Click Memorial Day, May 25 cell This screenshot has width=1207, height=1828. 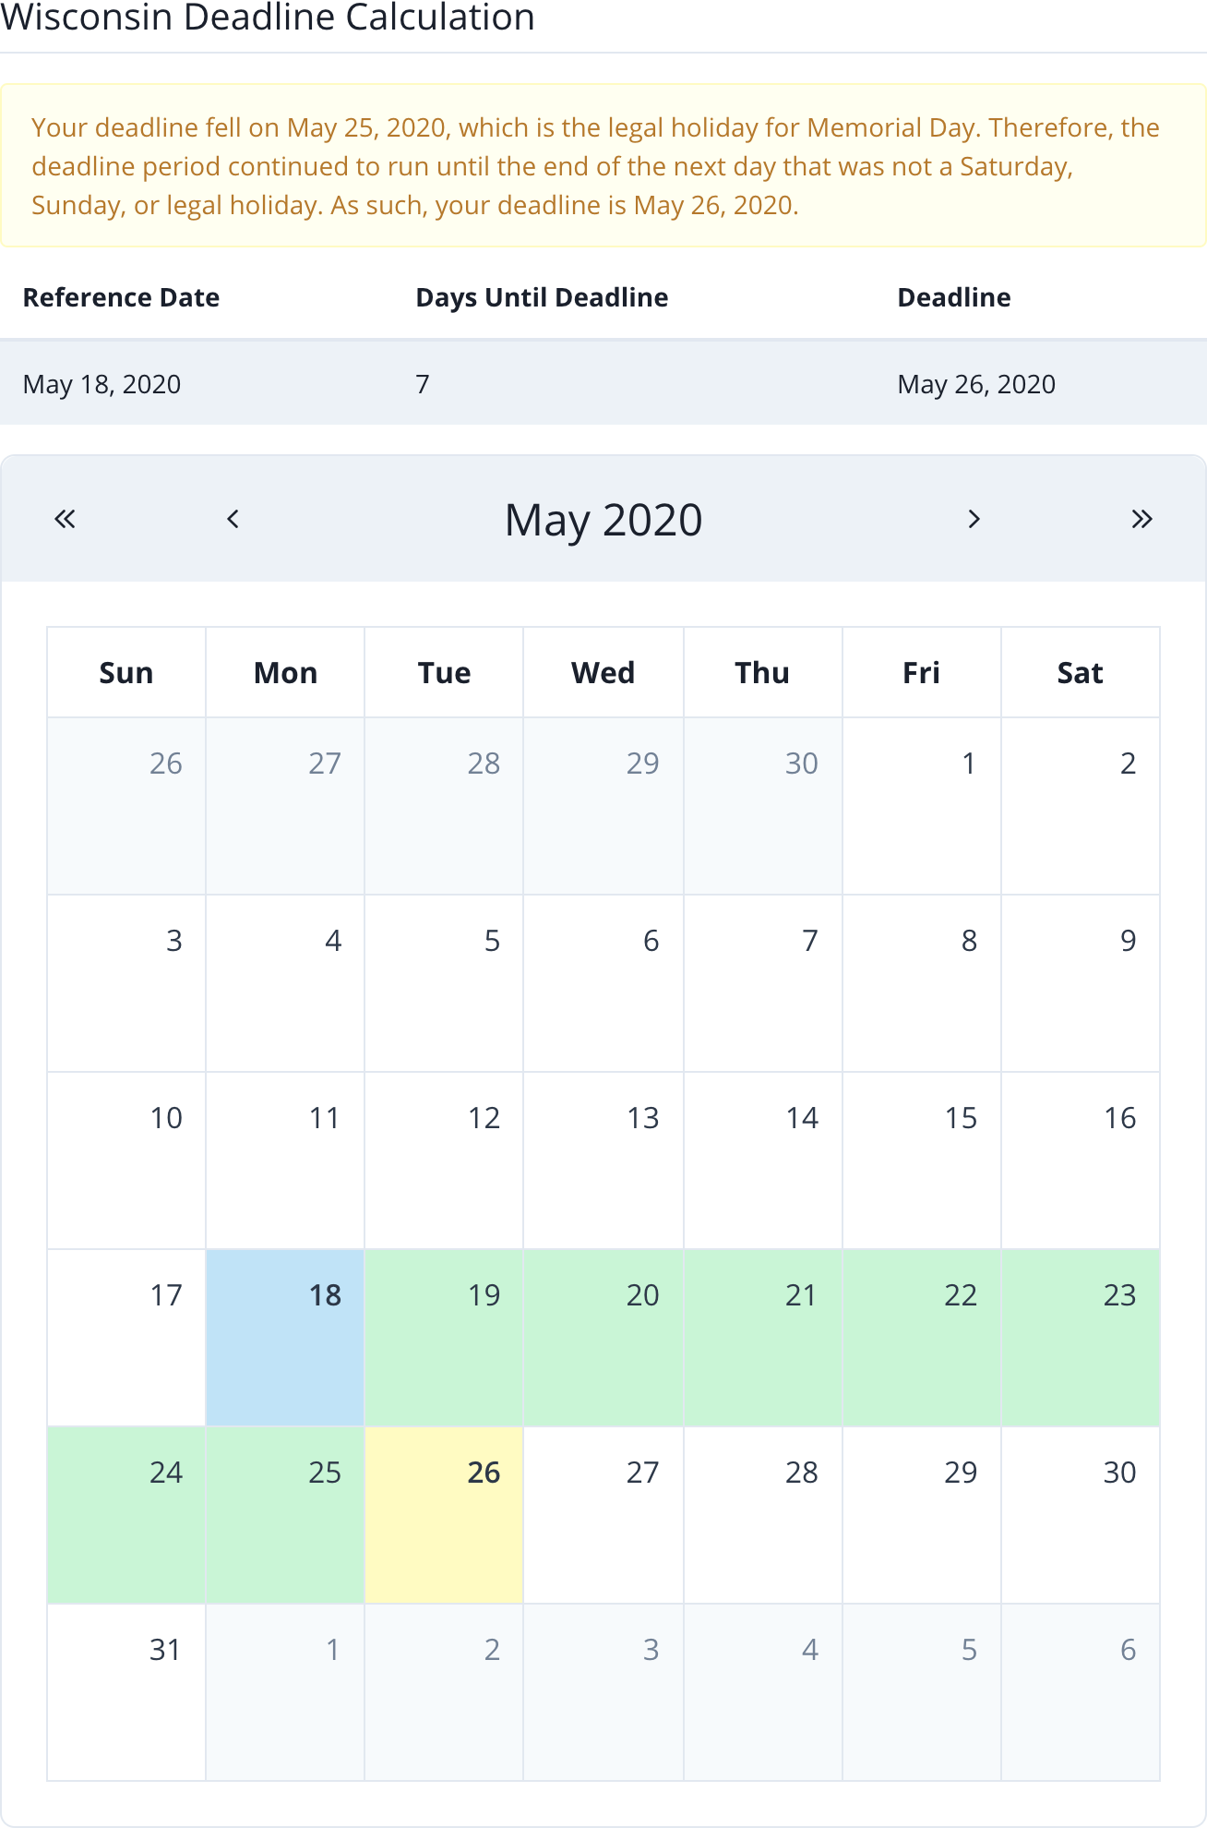tap(285, 1514)
